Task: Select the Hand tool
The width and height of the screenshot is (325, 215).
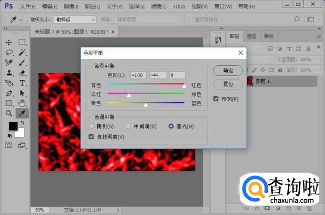Action: click(22, 103)
